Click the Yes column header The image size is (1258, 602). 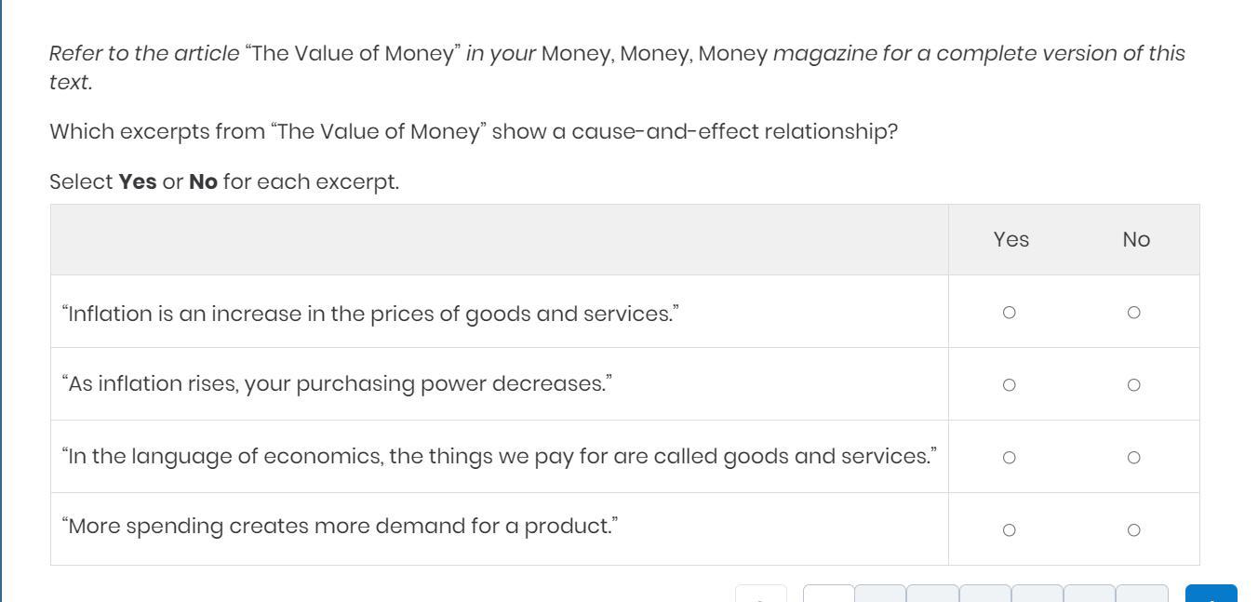click(1010, 240)
